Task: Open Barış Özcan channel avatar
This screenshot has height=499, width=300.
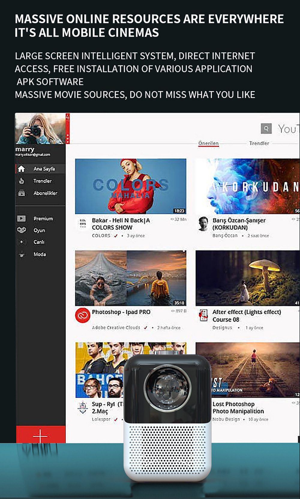Action: [203, 223]
